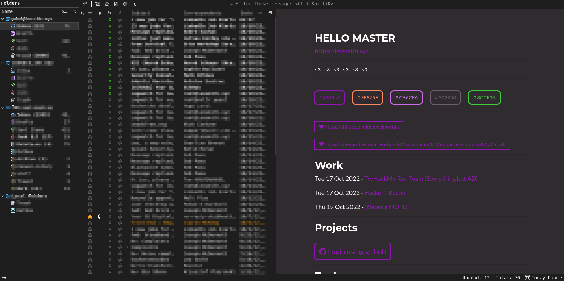Screen dimensions: 564x281
Task: Toggle the starred messages quick filter
Action: 107,4
